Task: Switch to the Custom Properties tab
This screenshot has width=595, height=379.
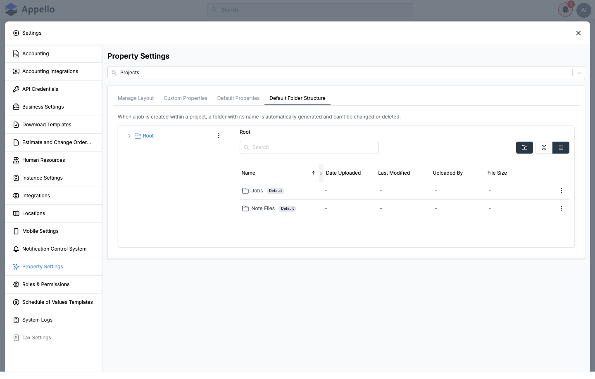Action: (x=186, y=98)
